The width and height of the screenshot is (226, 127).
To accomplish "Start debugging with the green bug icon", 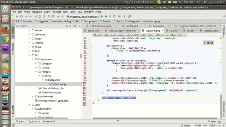I will 106,17.
